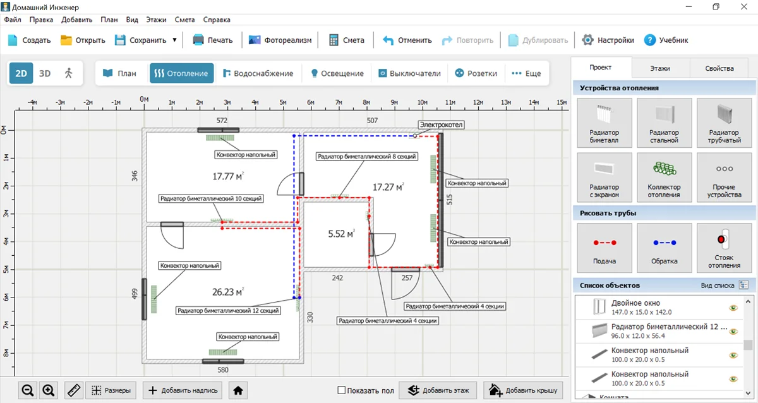This screenshot has height=403, width=758.
Task: Change list view using Вид списка button
Action: click(743, 286)
